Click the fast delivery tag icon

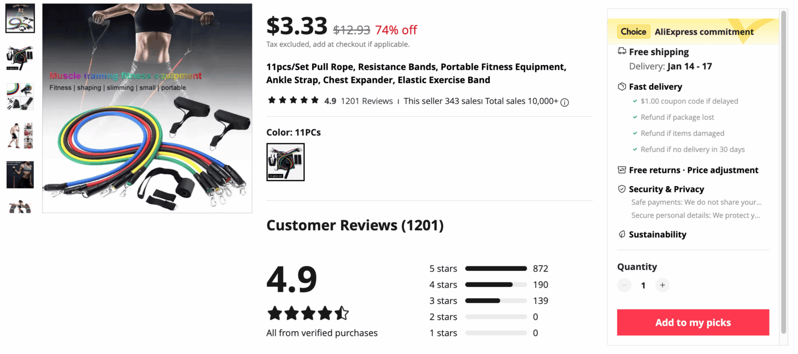622,86
